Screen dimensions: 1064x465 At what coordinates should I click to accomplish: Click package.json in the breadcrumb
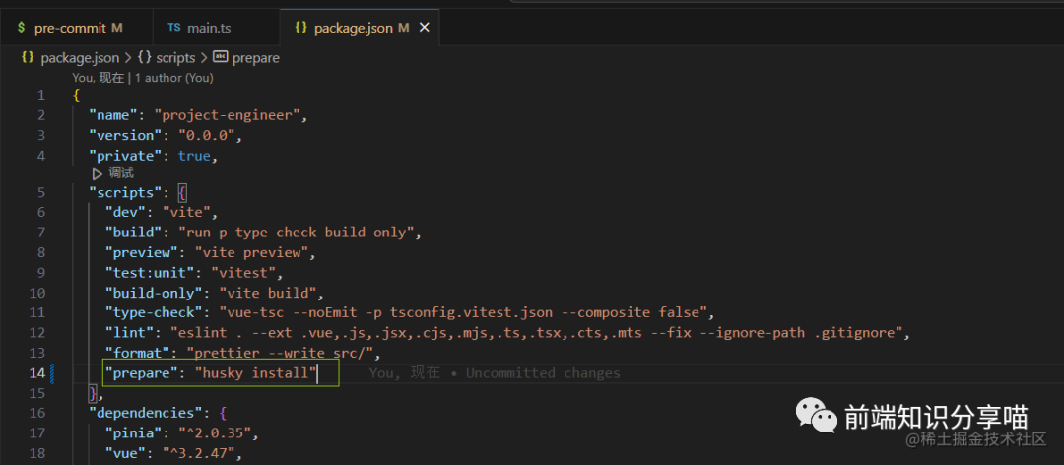[x=80, y=58]
